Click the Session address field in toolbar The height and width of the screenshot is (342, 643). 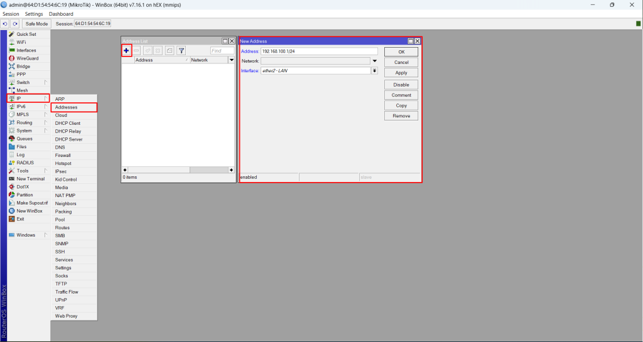(93, 24)
